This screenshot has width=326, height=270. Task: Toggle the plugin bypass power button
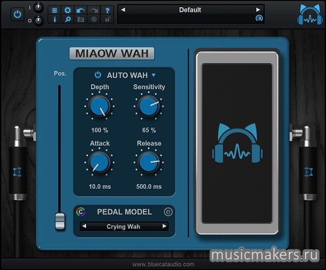point(18,14)
